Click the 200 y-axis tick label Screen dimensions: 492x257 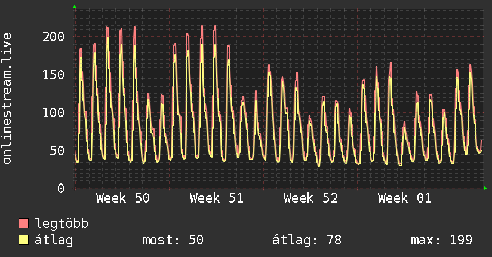[53, 37]
